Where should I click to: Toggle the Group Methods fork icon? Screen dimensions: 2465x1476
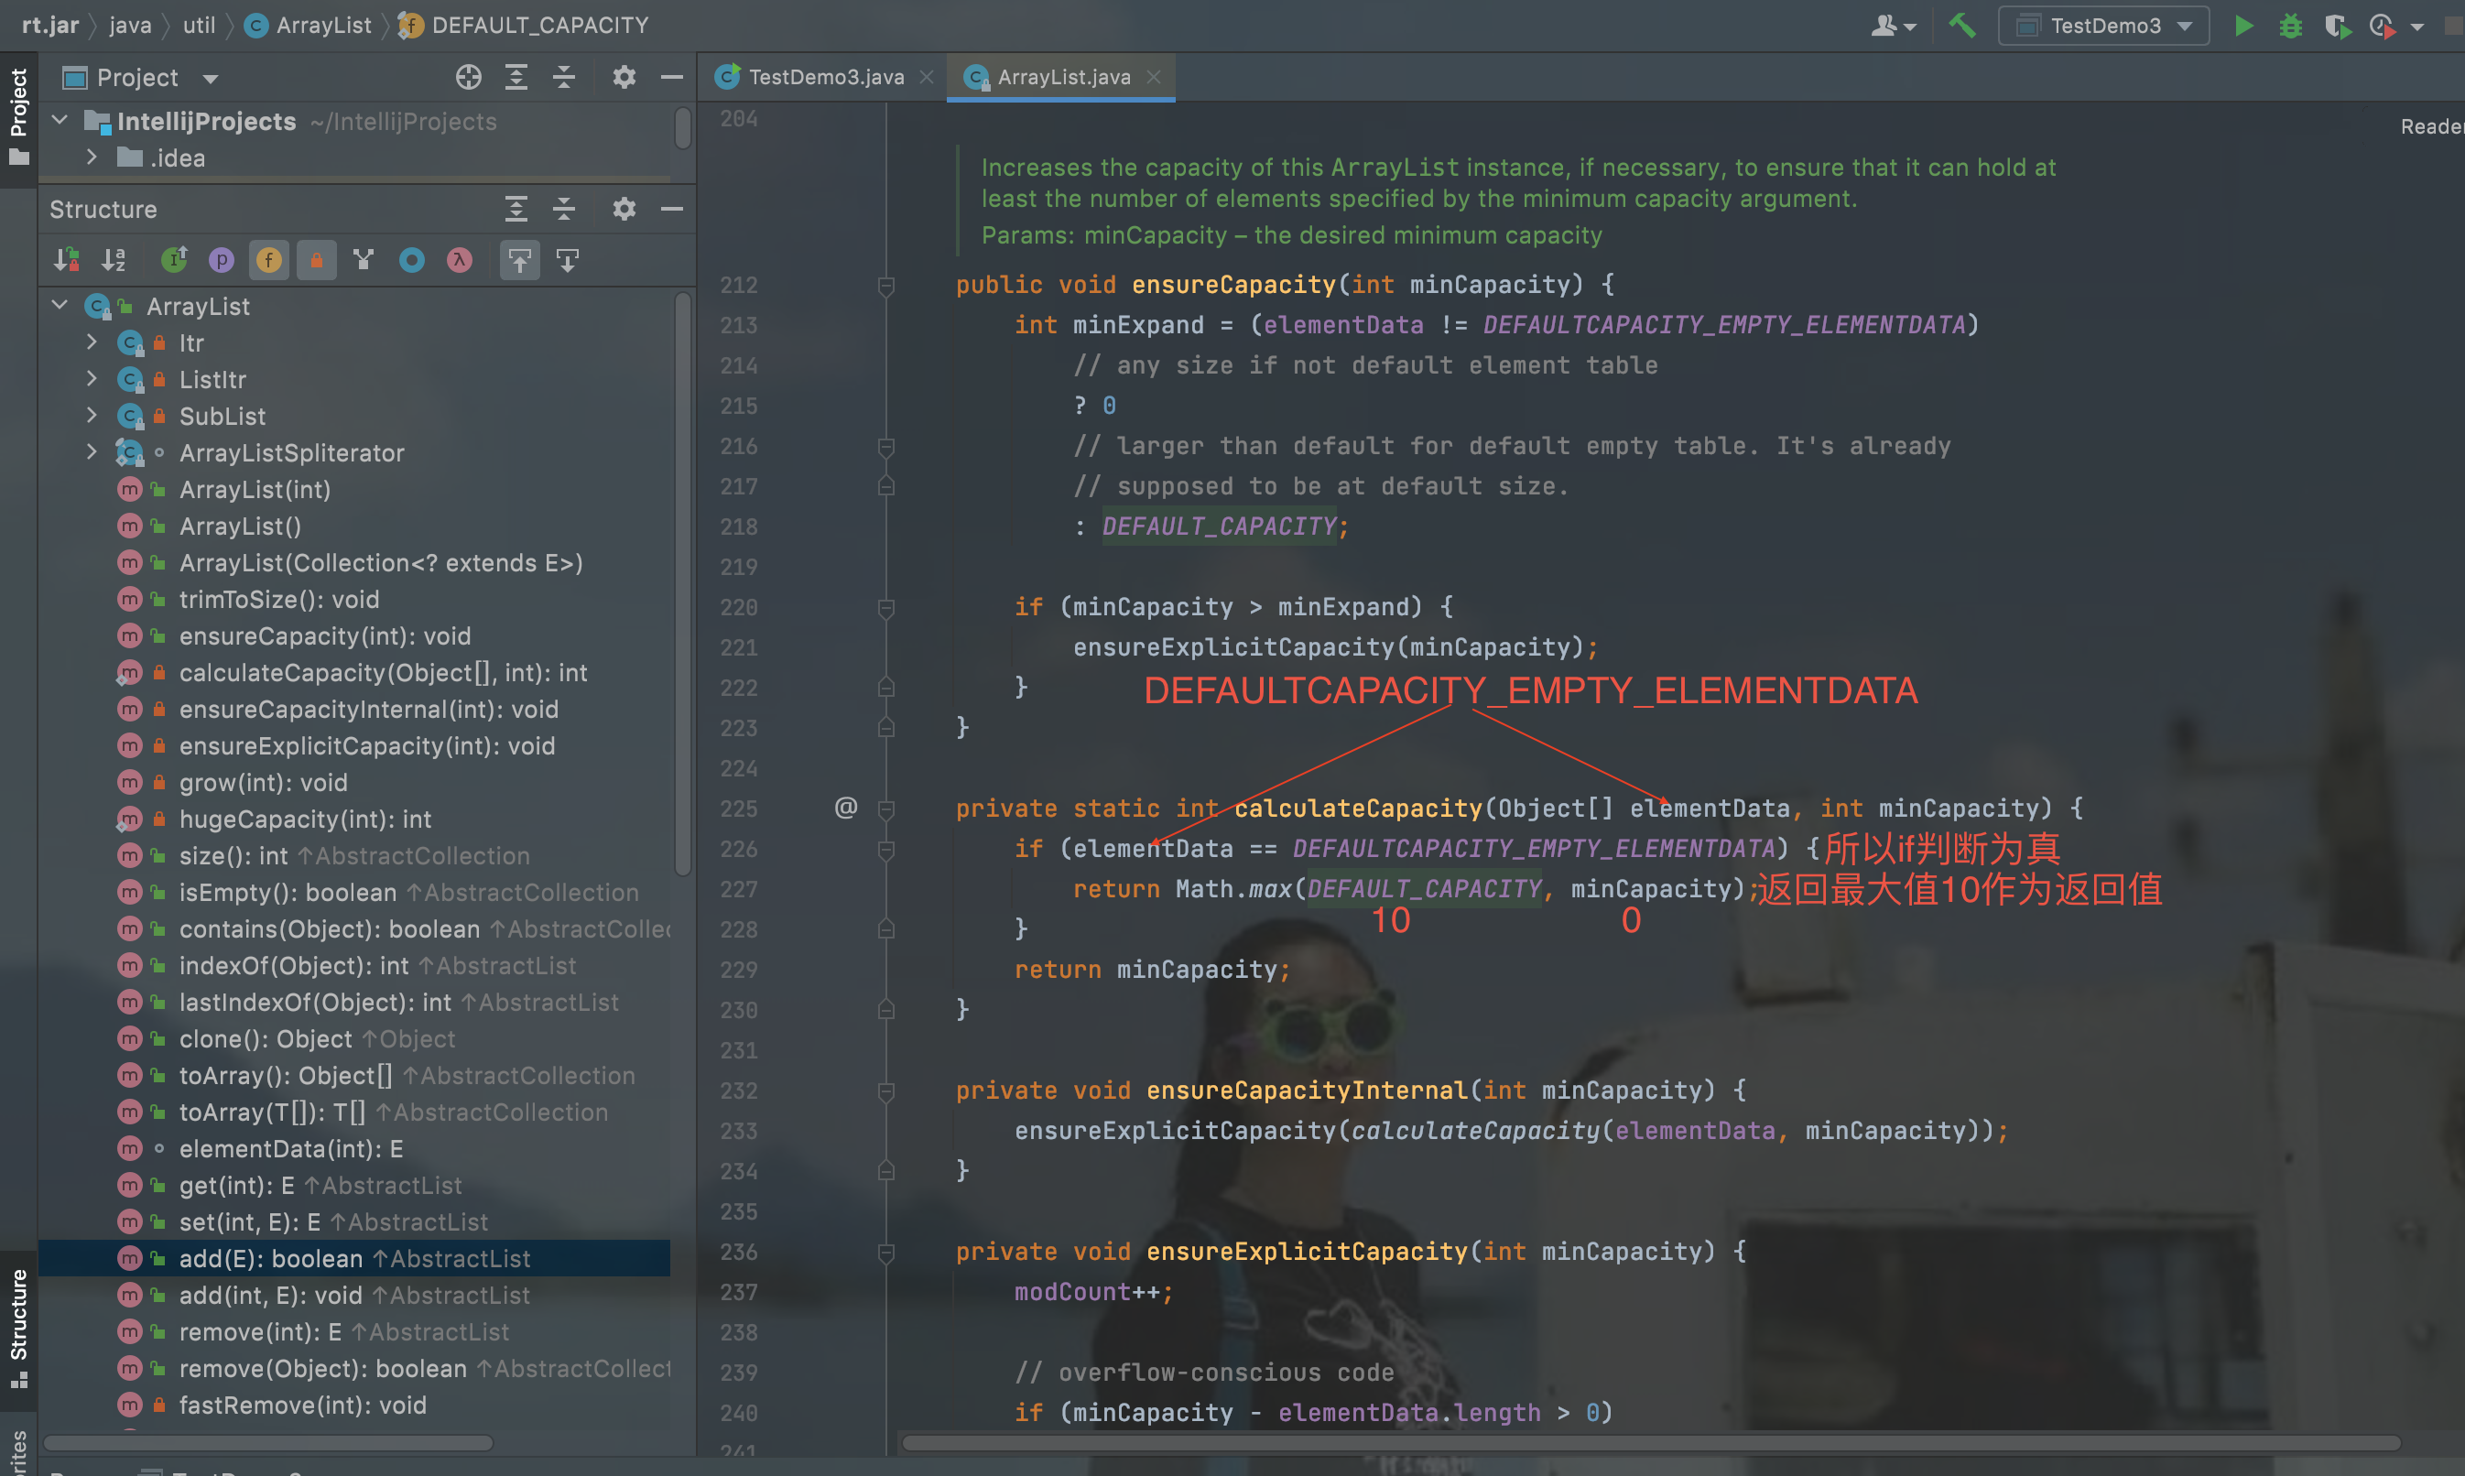pos(364,261)
